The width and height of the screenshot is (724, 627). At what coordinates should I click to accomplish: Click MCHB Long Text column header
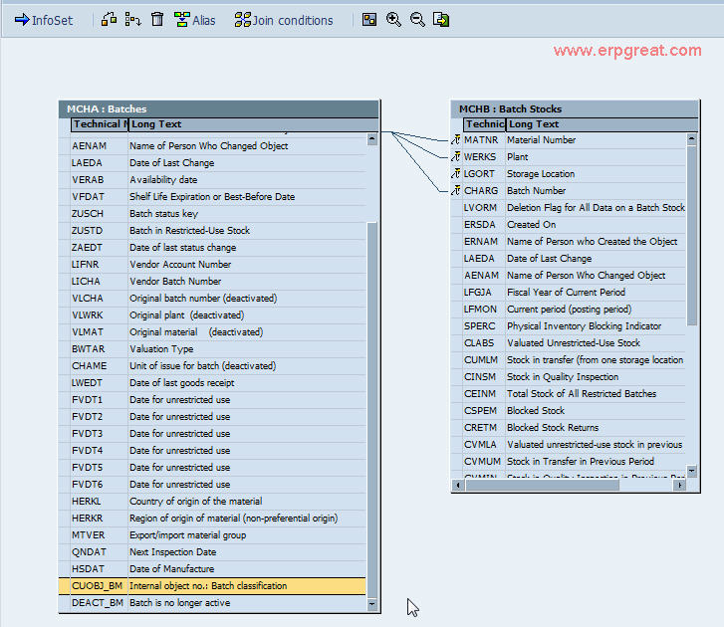click(602, 124)
